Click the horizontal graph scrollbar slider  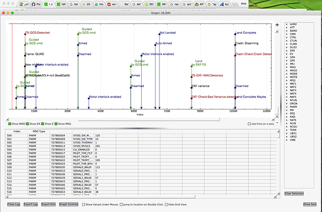coord(149,120)
